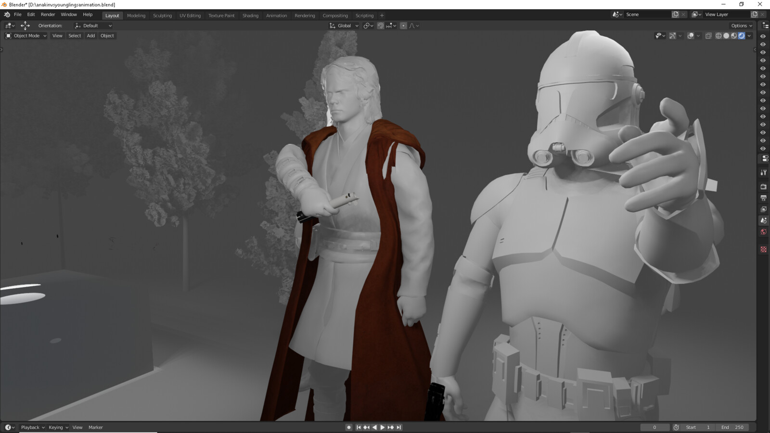Open the Tool properties tab
Viewport: 770px width, 433px height.
coord(763,172)
